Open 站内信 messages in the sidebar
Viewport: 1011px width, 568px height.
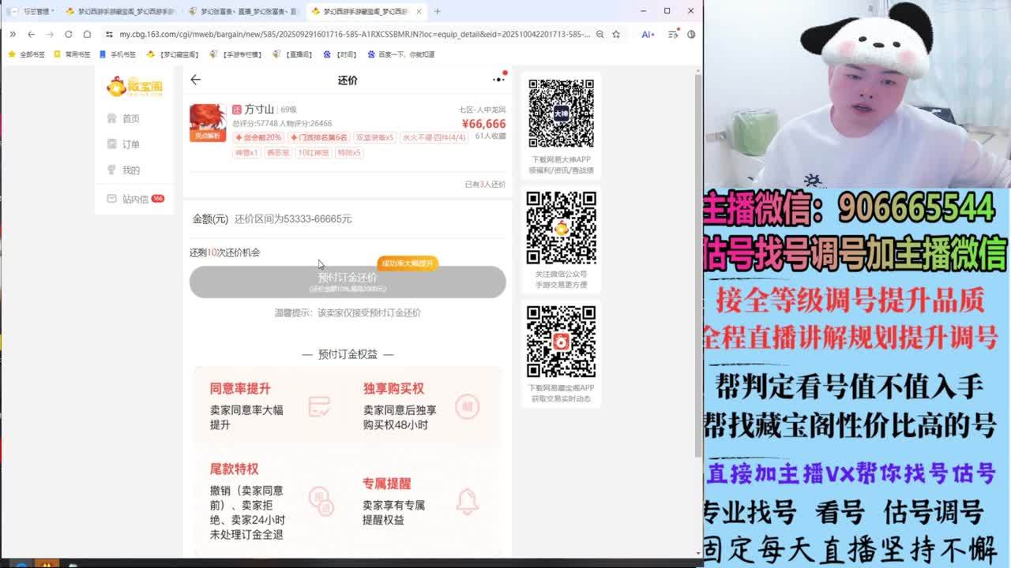pyautogui.click(x=135, y=199)
